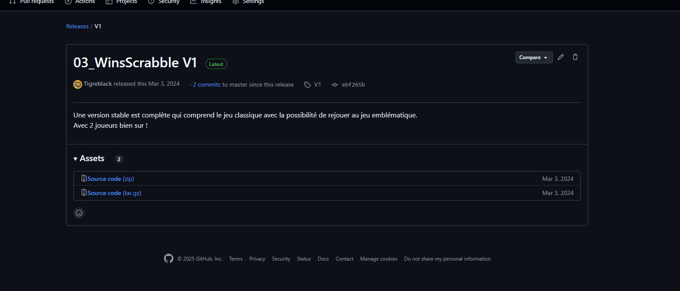The width and height of the screenshot is (680, 291).
Task: Click the commit icon beside ebf265b
Action: [x=335, y=85]
